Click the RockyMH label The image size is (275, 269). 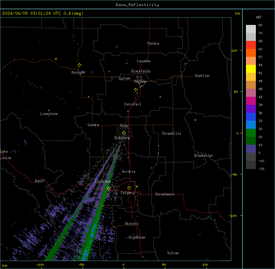78,73
